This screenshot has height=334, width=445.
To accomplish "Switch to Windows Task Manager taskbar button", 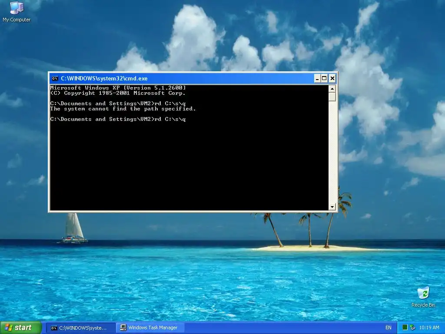I will click(150, 328).
